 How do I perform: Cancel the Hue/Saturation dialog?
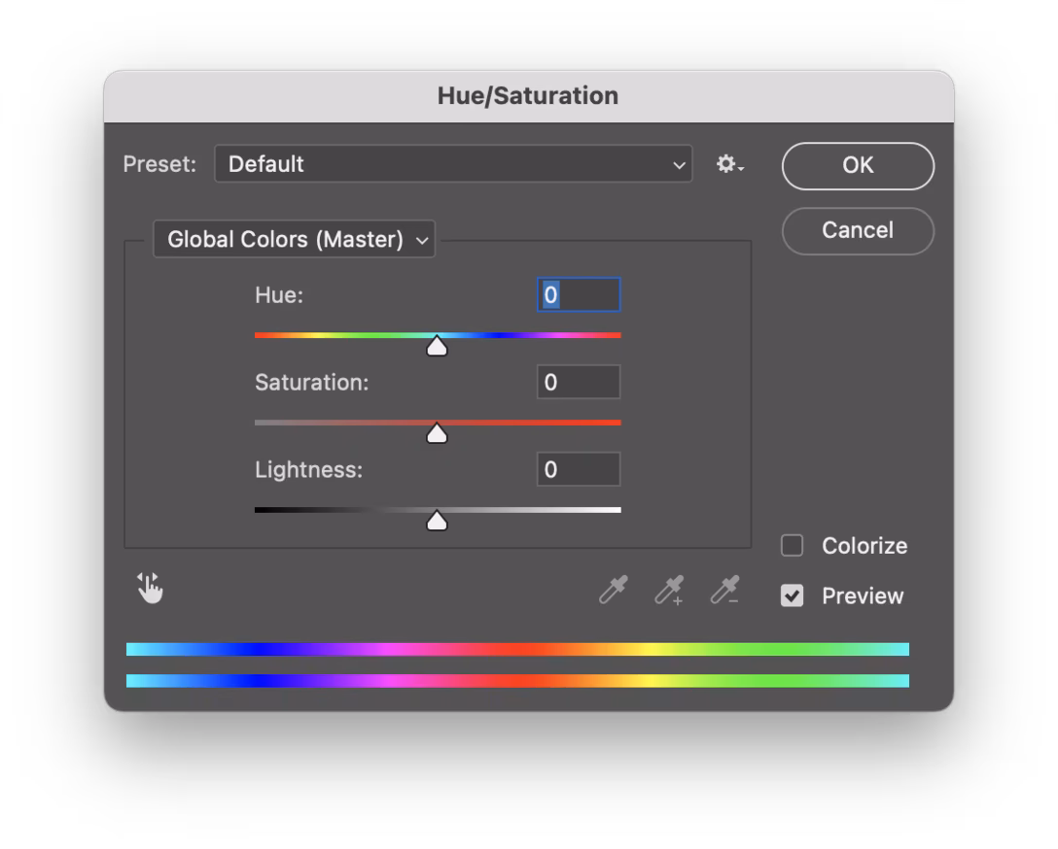tap(858, 230)
